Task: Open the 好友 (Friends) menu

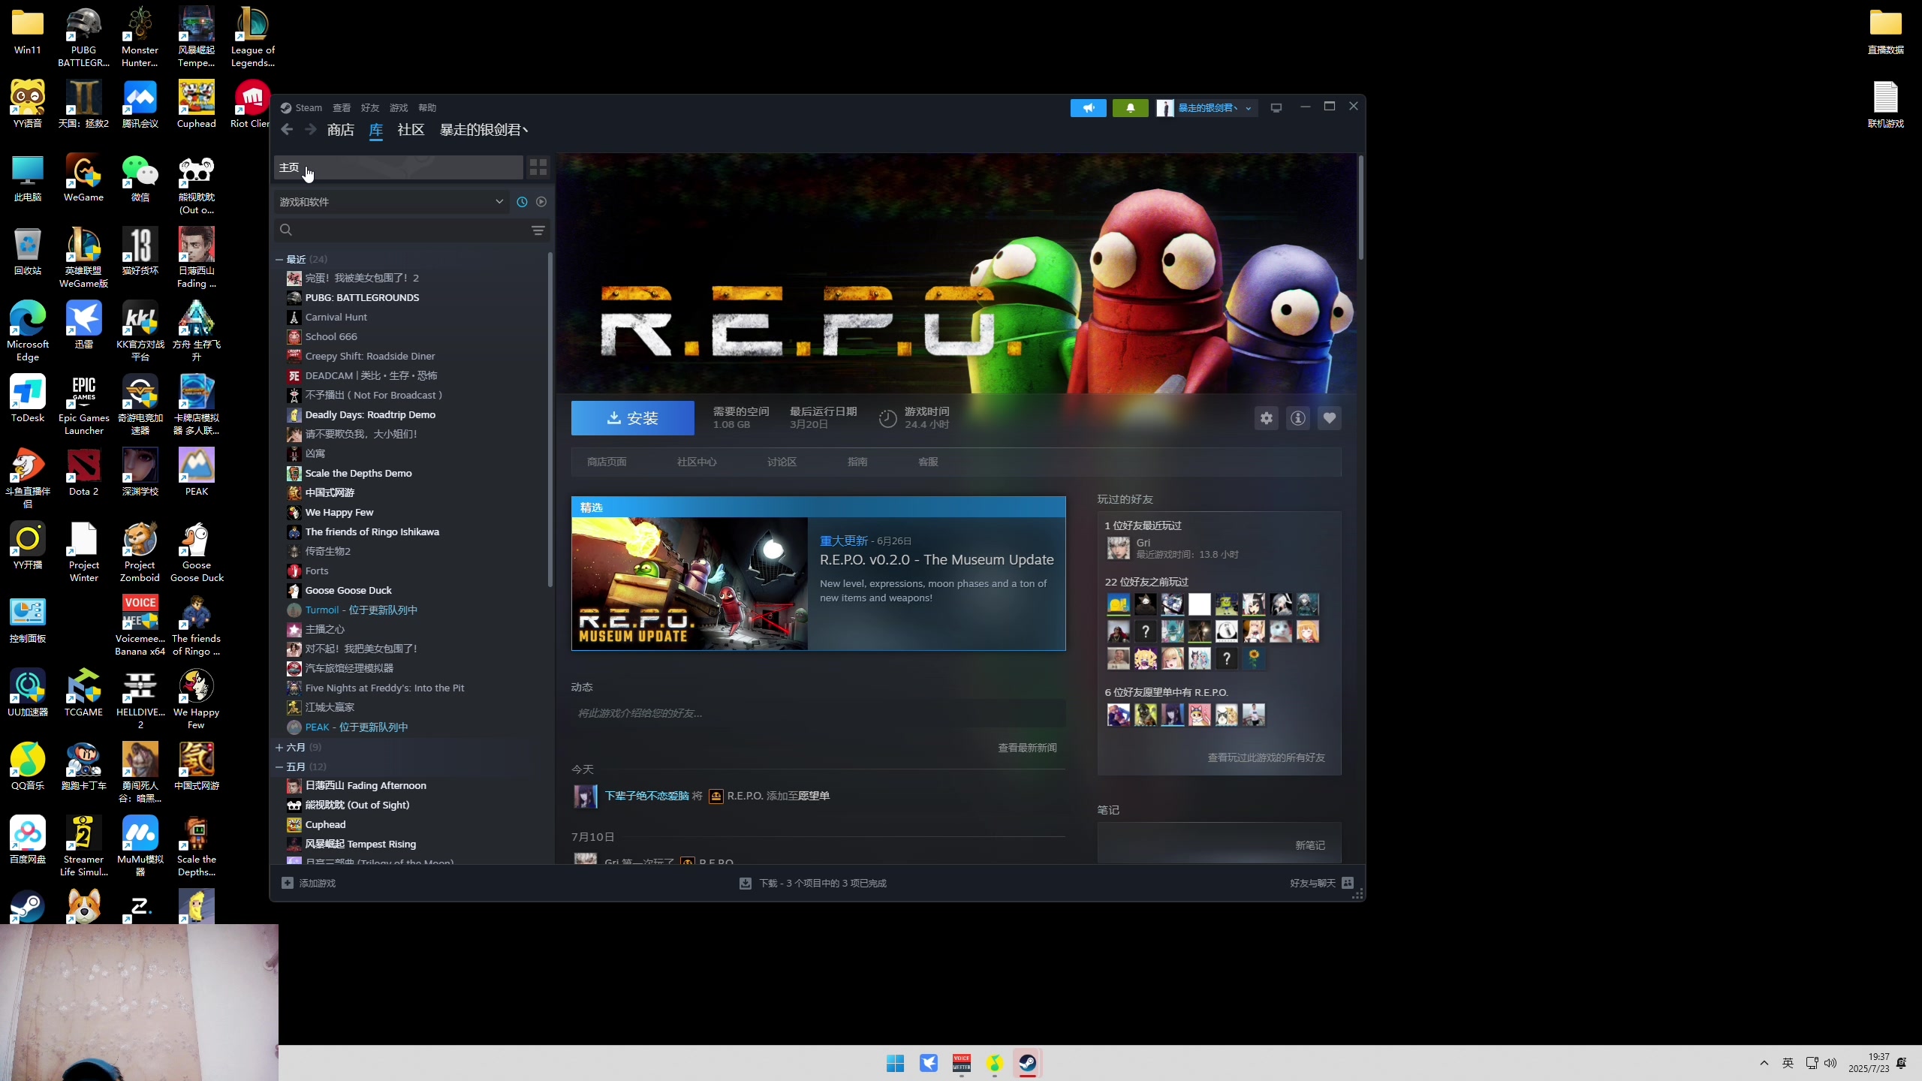Action: [x=370, y=108]
